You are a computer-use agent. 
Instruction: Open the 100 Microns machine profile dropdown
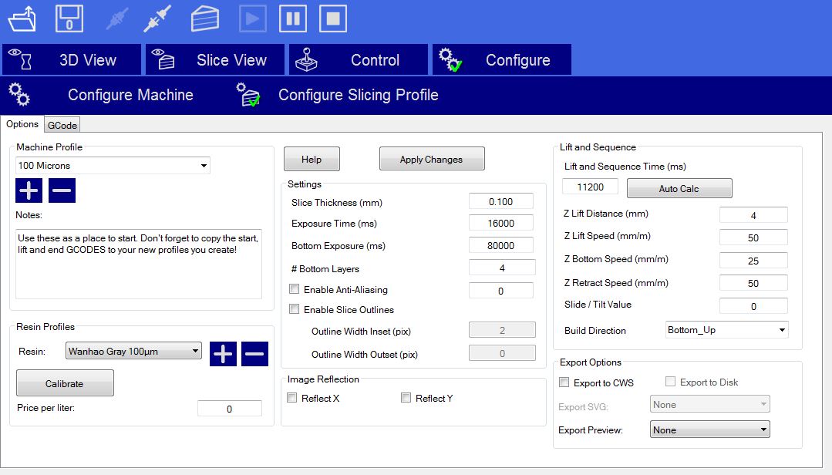[x=113, y=166]
